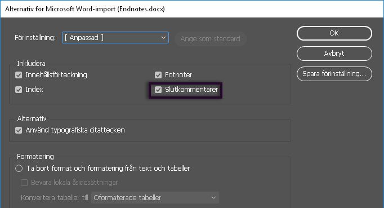Click the OK button
The width and height of the screenshot is (384, 208).
(x=334, y=33)
